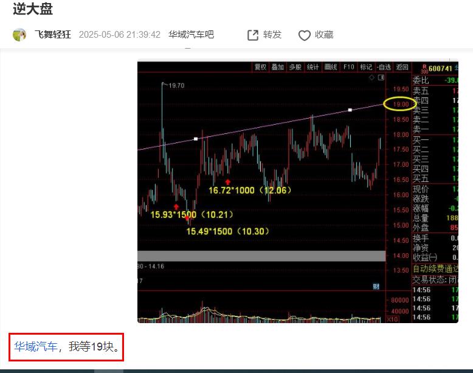Select 统计 in the chart toolbar
Screen dimensions: 473x373
tap(313, 67)
